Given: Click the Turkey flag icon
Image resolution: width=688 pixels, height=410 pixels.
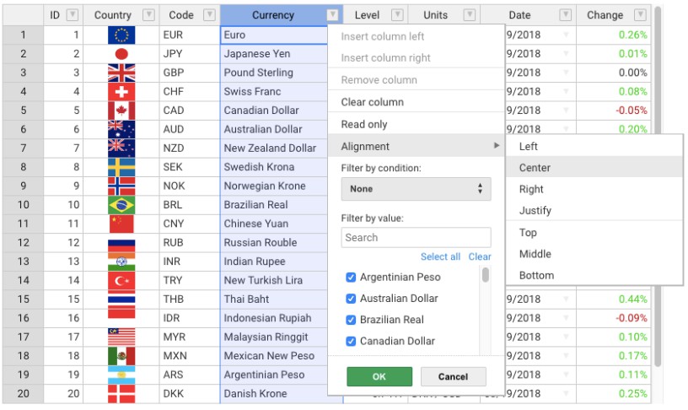Looking at the screenshot, I should tap(121, 280).
